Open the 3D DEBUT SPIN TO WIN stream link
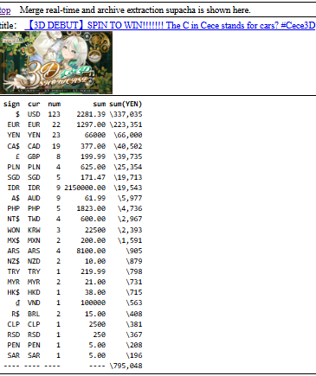This screenshot has height=376, width=316. [x=171, y=25]
